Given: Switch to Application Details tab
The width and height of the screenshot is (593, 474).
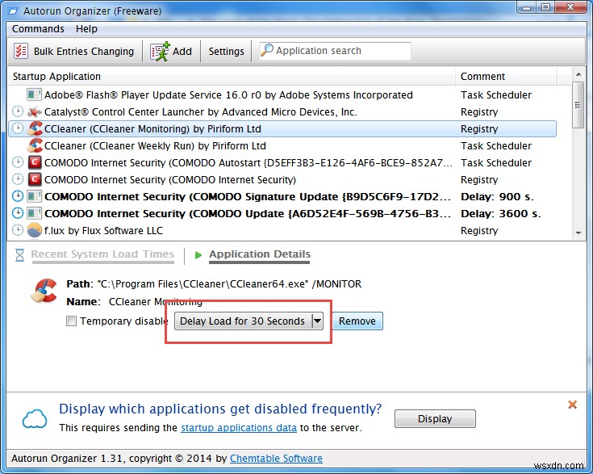Looking at the screenshot, I should point(260,254).
